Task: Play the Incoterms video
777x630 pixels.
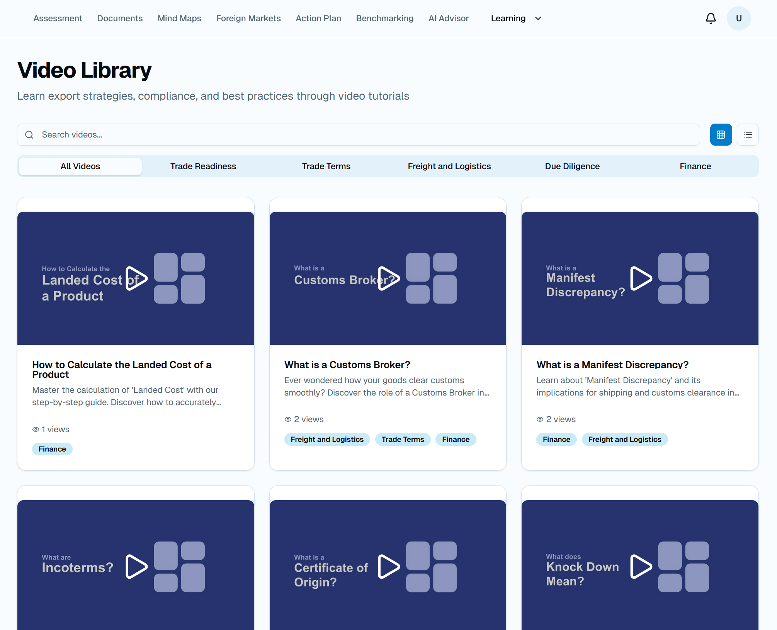Action: click(x=136, y=567)
